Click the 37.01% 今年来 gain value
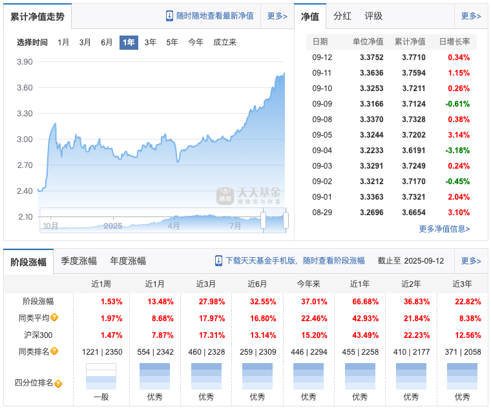The height and width of the screenshot is (409, 491). point(314,302)
